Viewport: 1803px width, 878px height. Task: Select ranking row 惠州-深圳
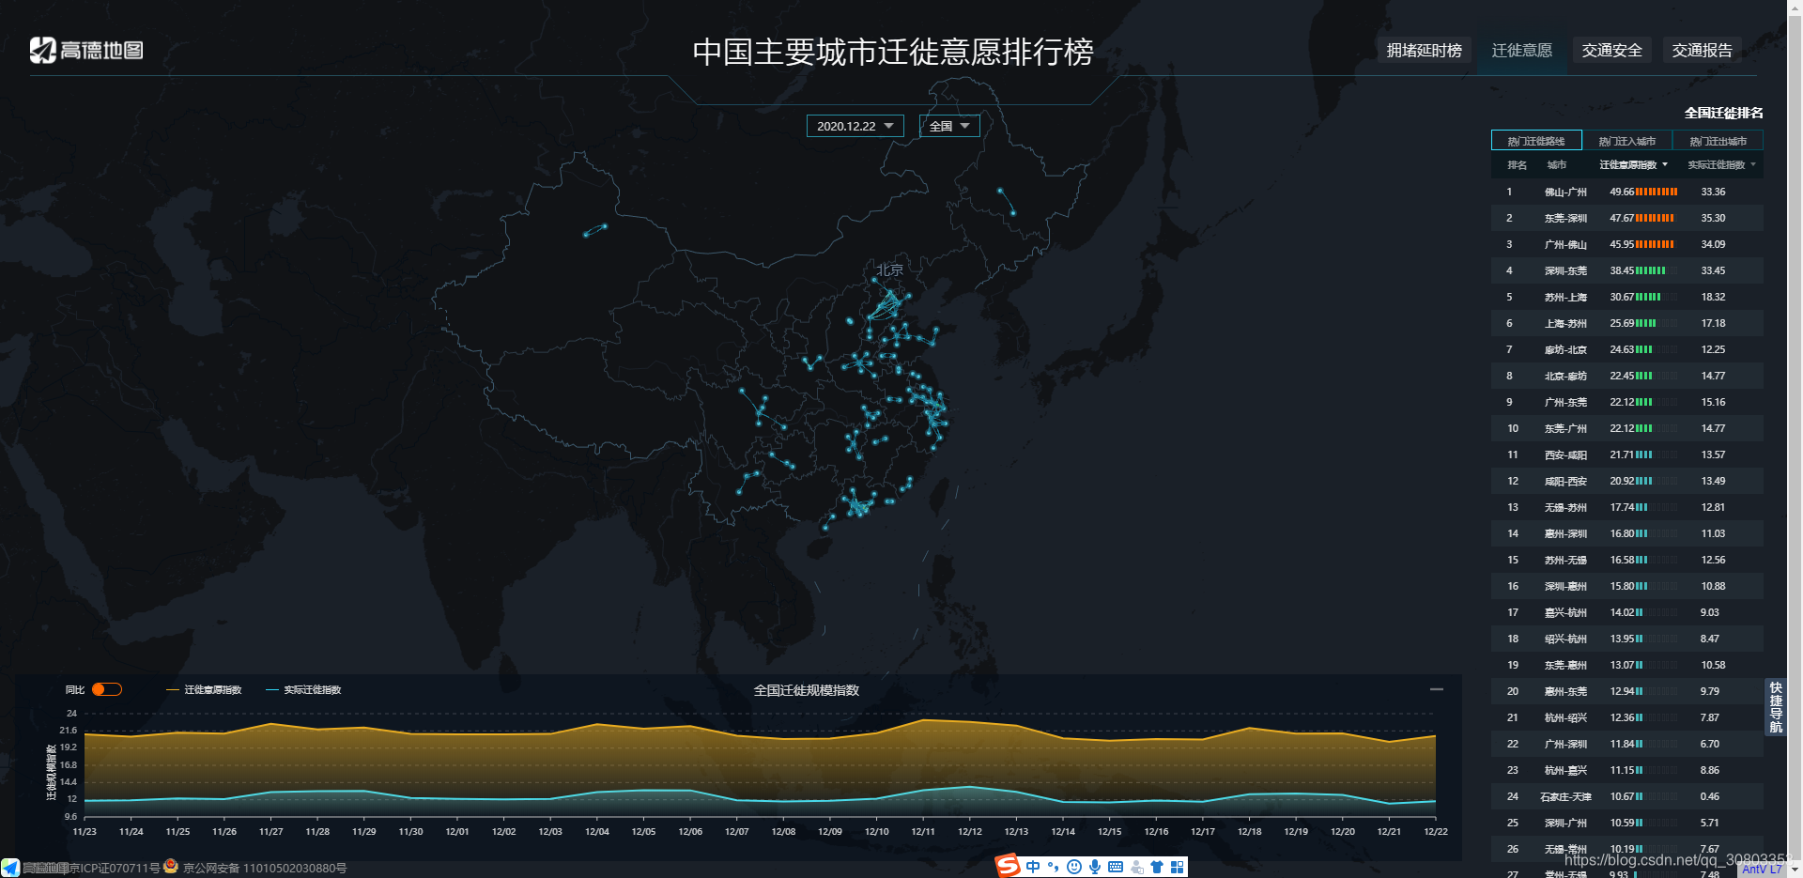pos(1627,533)
